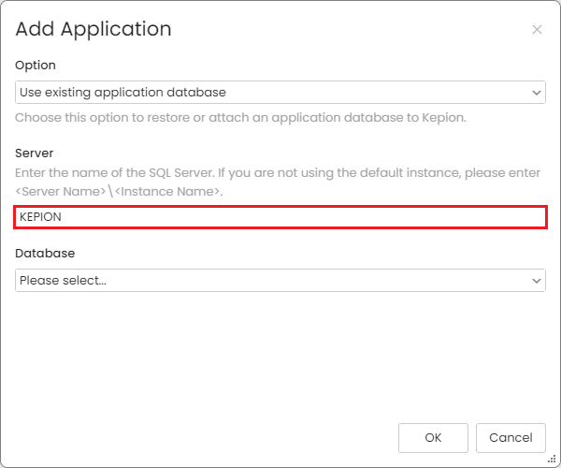Click the Option help text about restoring database

click(x=240, y=118)
